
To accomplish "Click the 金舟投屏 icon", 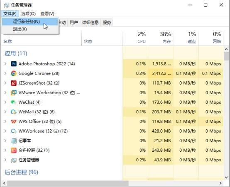I will (x=14, y=150).
